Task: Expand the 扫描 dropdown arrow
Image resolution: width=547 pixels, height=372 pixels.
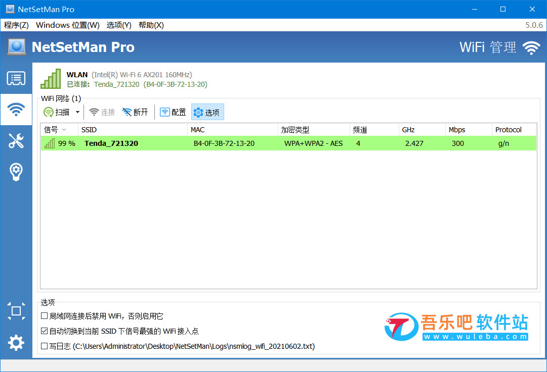Action: tap(77, 112)
